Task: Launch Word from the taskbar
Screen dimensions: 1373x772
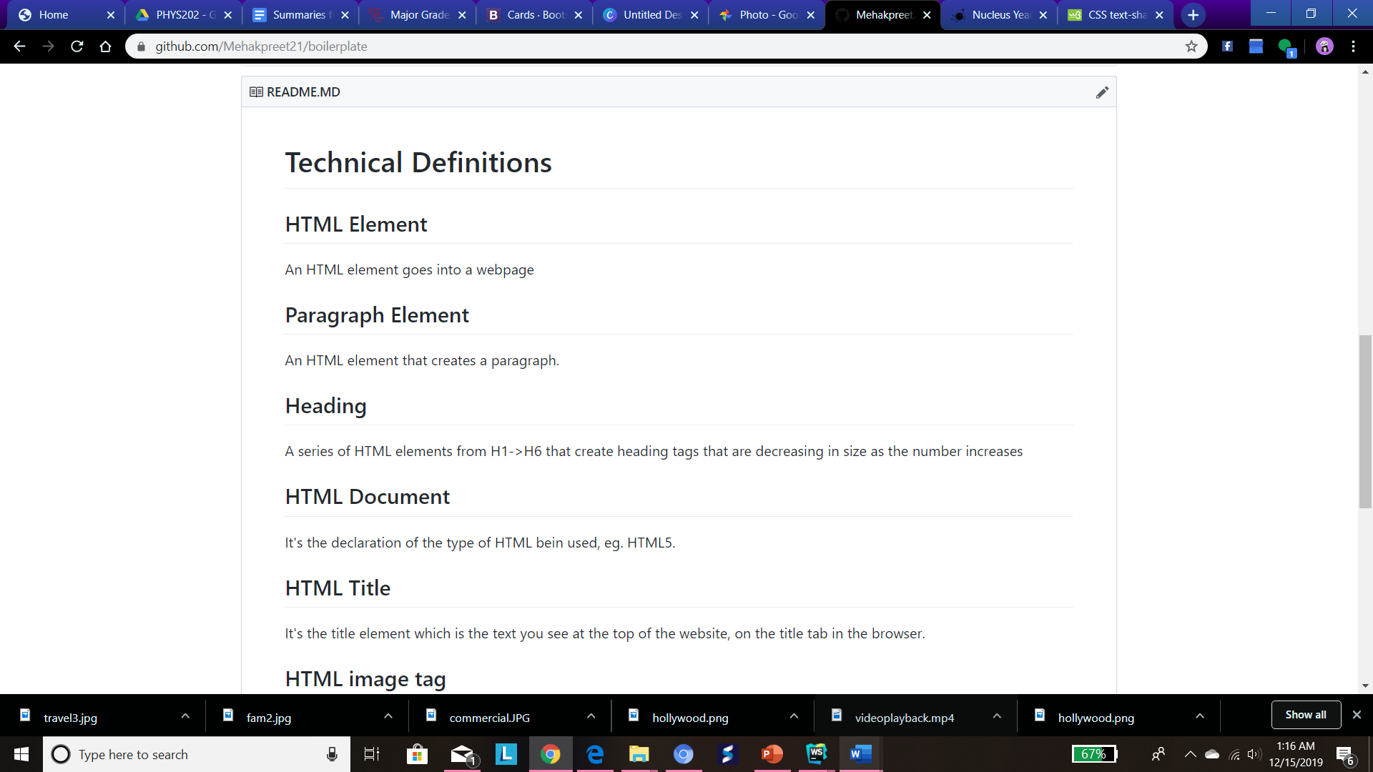Action: click(860, 754)
